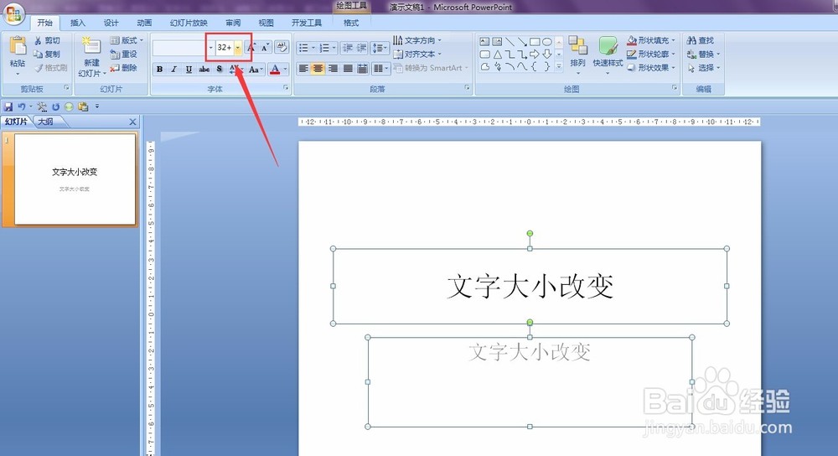Toggle Text Shadow (S) formatting

[x=219, y=69]
